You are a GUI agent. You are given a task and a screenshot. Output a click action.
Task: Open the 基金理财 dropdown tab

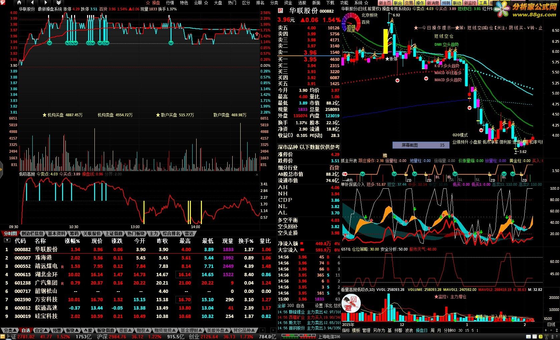point(191,330)
